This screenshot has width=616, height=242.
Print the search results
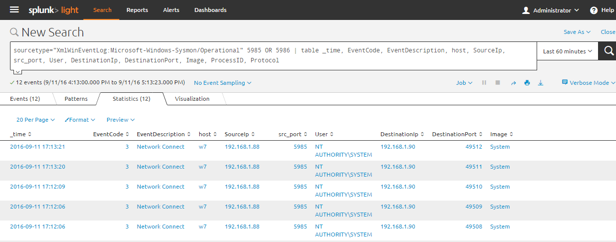point(527,83)
